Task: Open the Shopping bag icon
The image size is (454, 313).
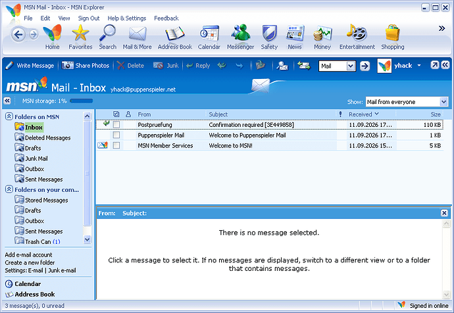Action: tap(393, 33)
